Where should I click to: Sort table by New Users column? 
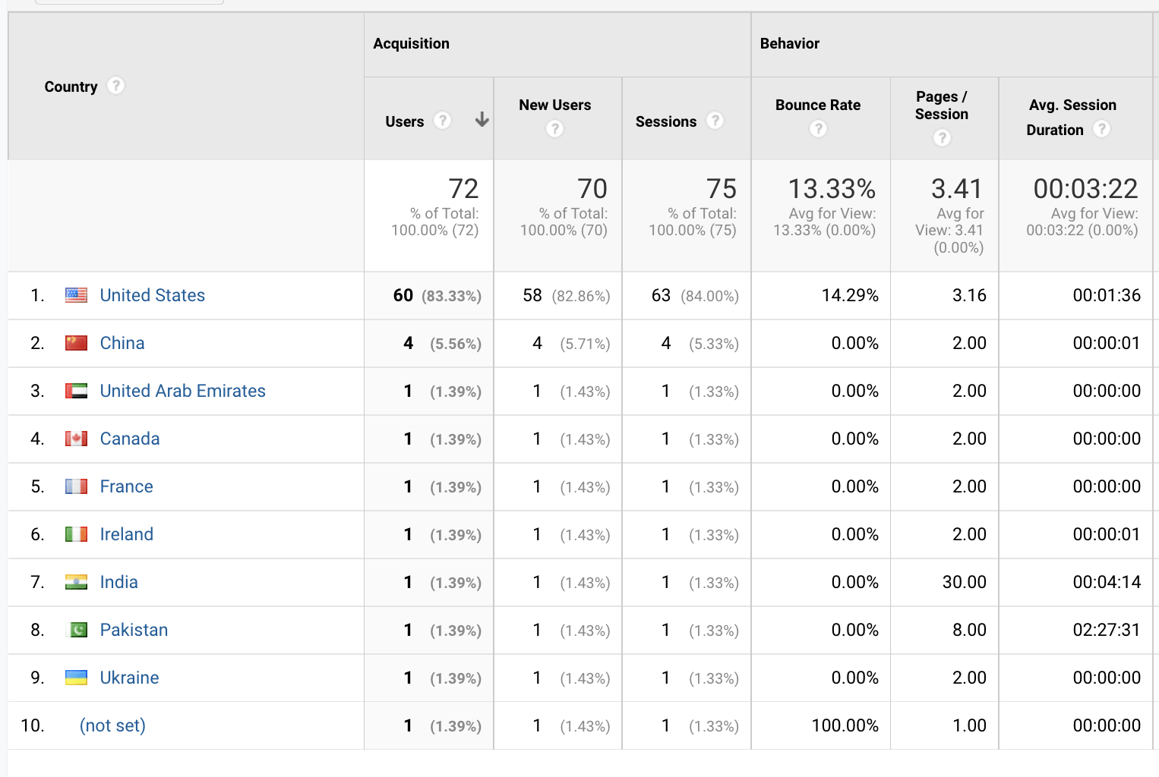pos(554,105)
